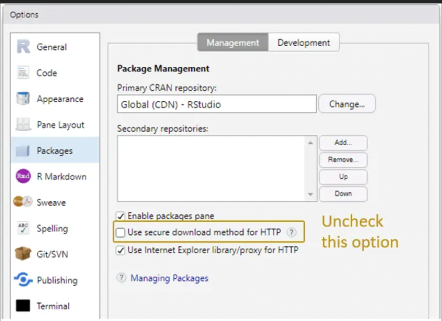Screen dimensions: 442x321
Task: Switch to the Development tab
Action: click(303, 42)
